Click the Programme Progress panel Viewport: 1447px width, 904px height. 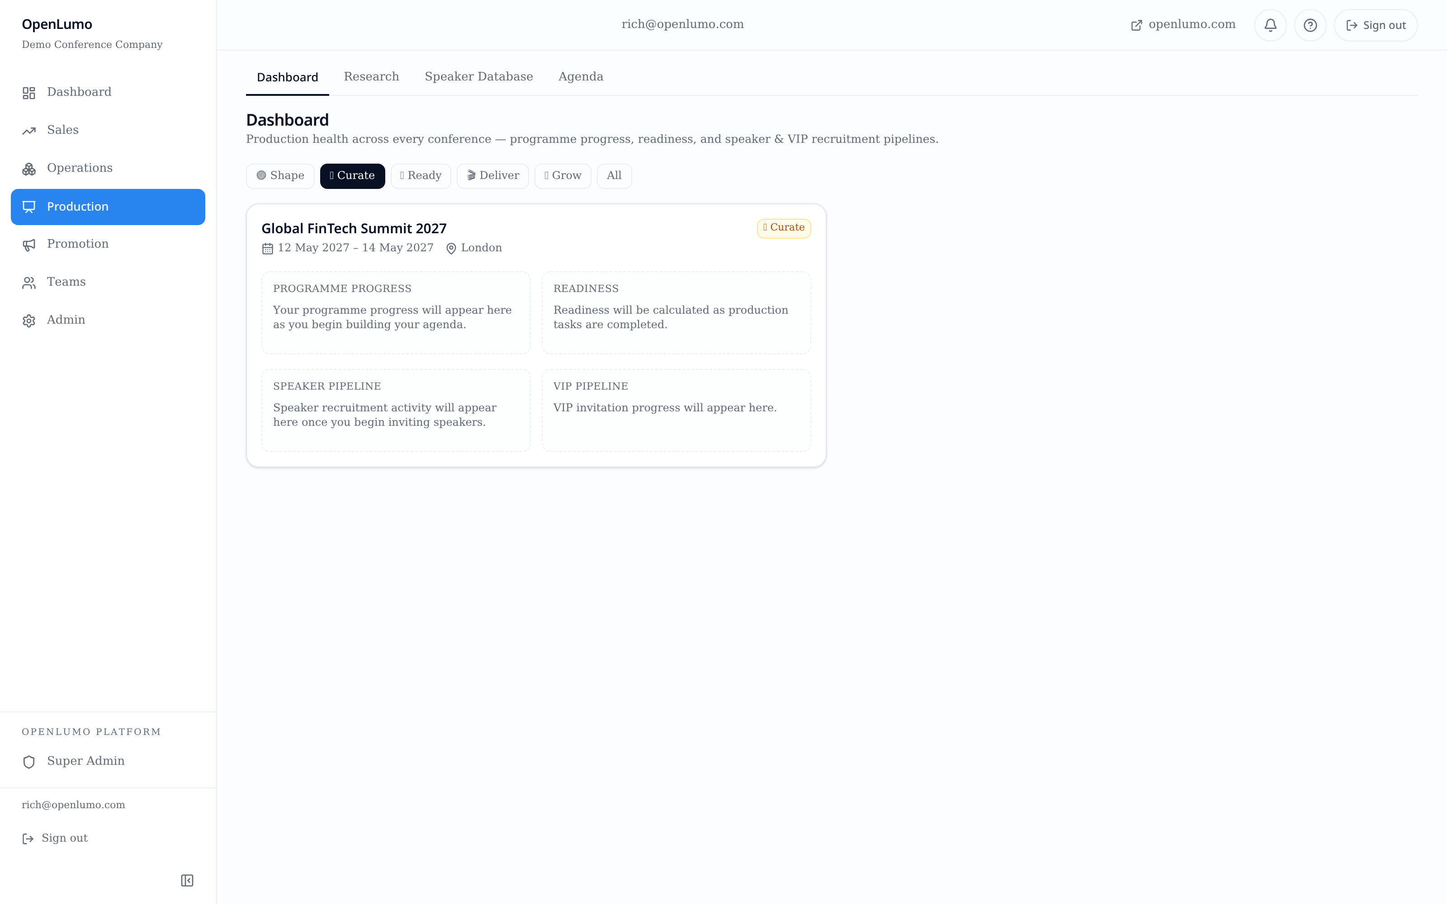tap(396, 313)
